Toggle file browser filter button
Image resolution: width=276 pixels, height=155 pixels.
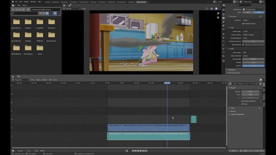[x=55, y=13]
